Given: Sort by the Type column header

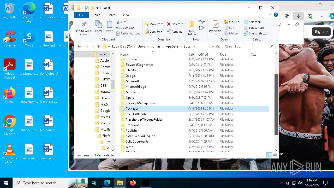Looking at the screenshot, I should (234, 55).
